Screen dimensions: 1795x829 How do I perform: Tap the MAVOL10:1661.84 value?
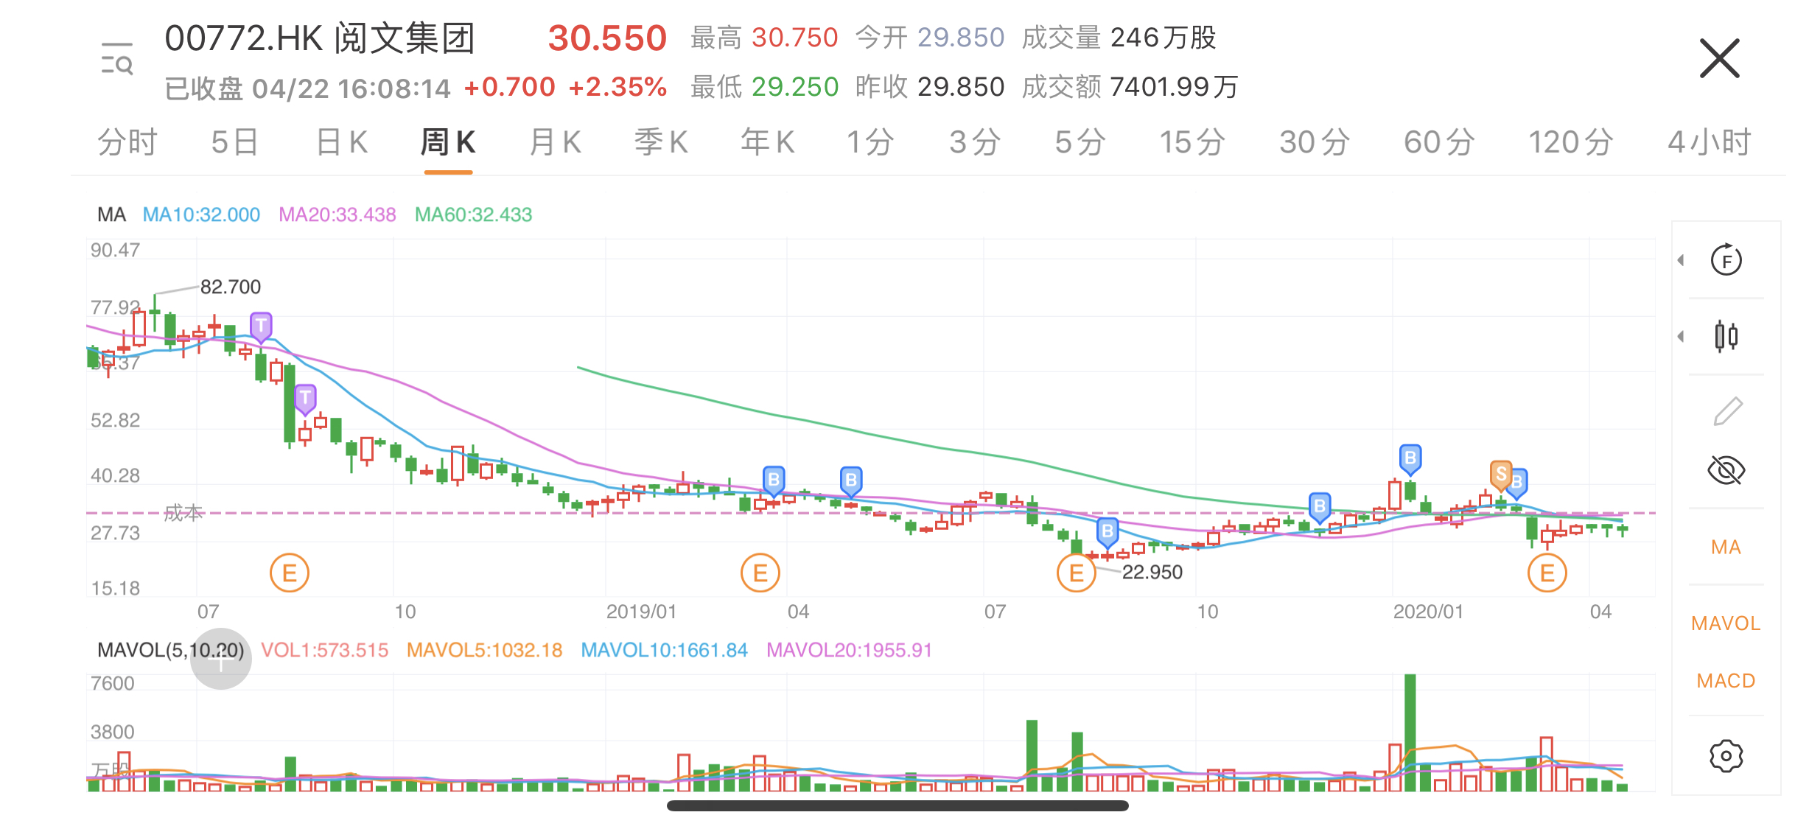[x=664, y=650]
